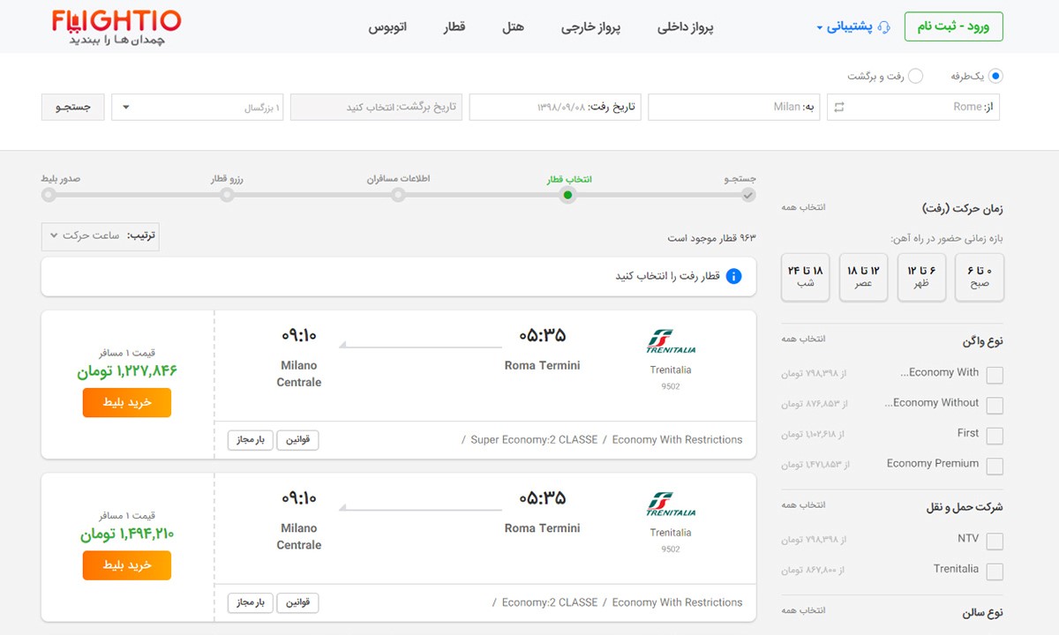Click the Flightio logo

click(116, 26)
